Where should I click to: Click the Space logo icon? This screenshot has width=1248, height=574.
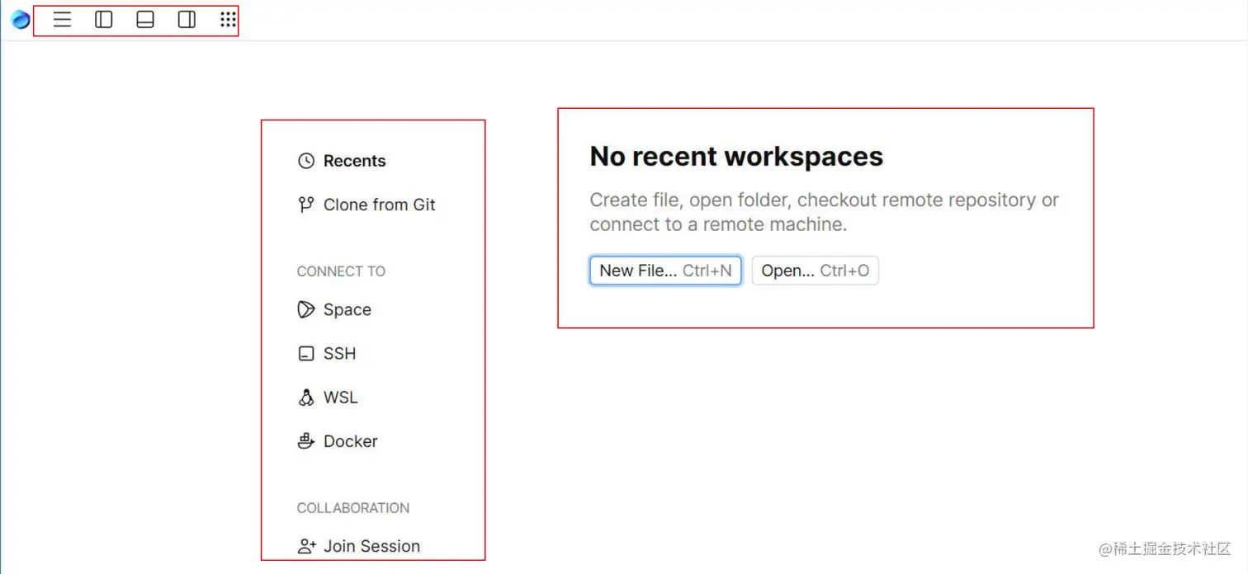306,309
